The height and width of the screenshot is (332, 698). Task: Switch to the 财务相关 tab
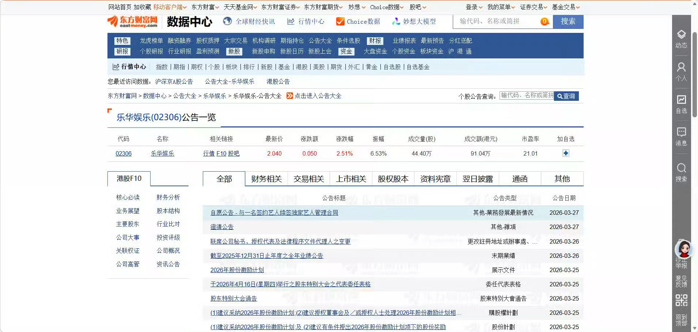[x=266, y=179]
